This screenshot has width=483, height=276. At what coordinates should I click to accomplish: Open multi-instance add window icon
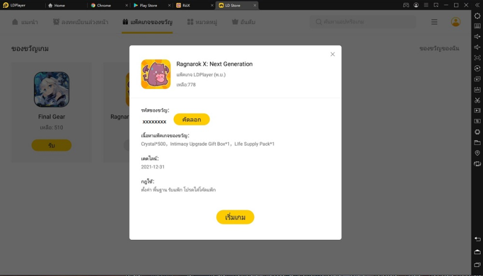point(477,79)
